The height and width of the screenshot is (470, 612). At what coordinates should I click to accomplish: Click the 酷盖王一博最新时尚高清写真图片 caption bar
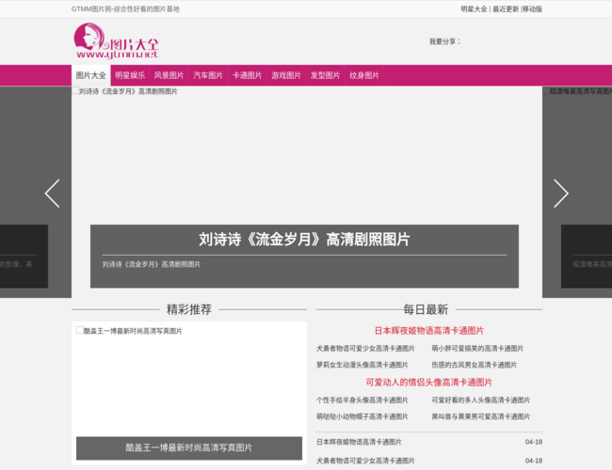(189, 447)
